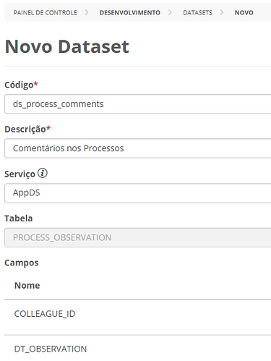Click the Tabela label
This screenshot has width=271, height=361.
19,218
